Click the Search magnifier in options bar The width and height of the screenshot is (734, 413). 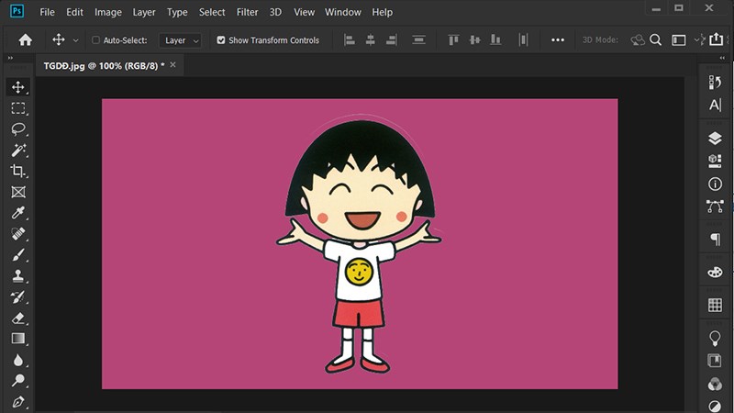(656, 40)
